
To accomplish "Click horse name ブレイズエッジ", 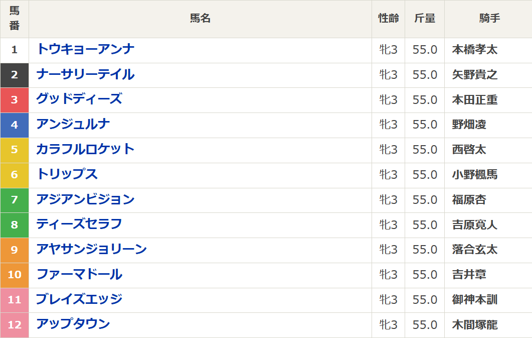I will click(x=79, y=299).
